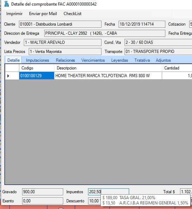Switch to the Imputaciones tab
Image resolution: width=192 pixels, height=209 pixels.
tap(37, 60)
